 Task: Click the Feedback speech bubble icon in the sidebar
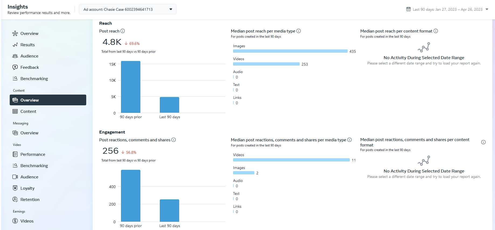click(x=15, y=67)
